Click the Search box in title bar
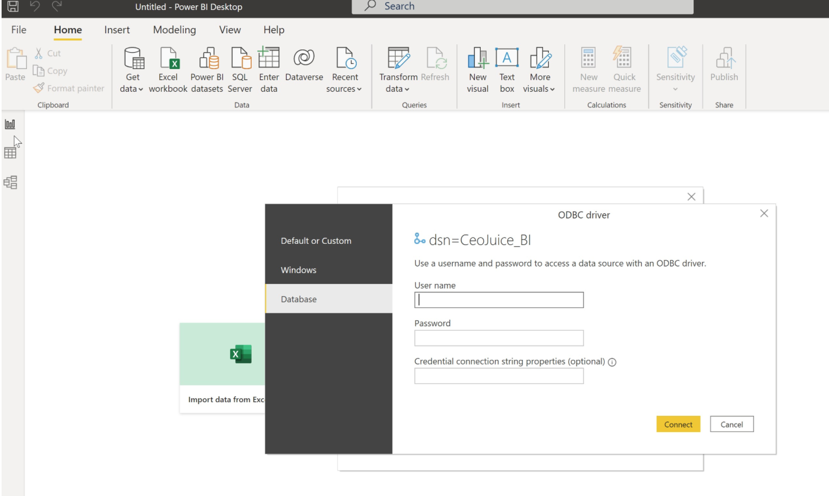The image size is (829, 496). pyautogui.click(x=522, y=6)
